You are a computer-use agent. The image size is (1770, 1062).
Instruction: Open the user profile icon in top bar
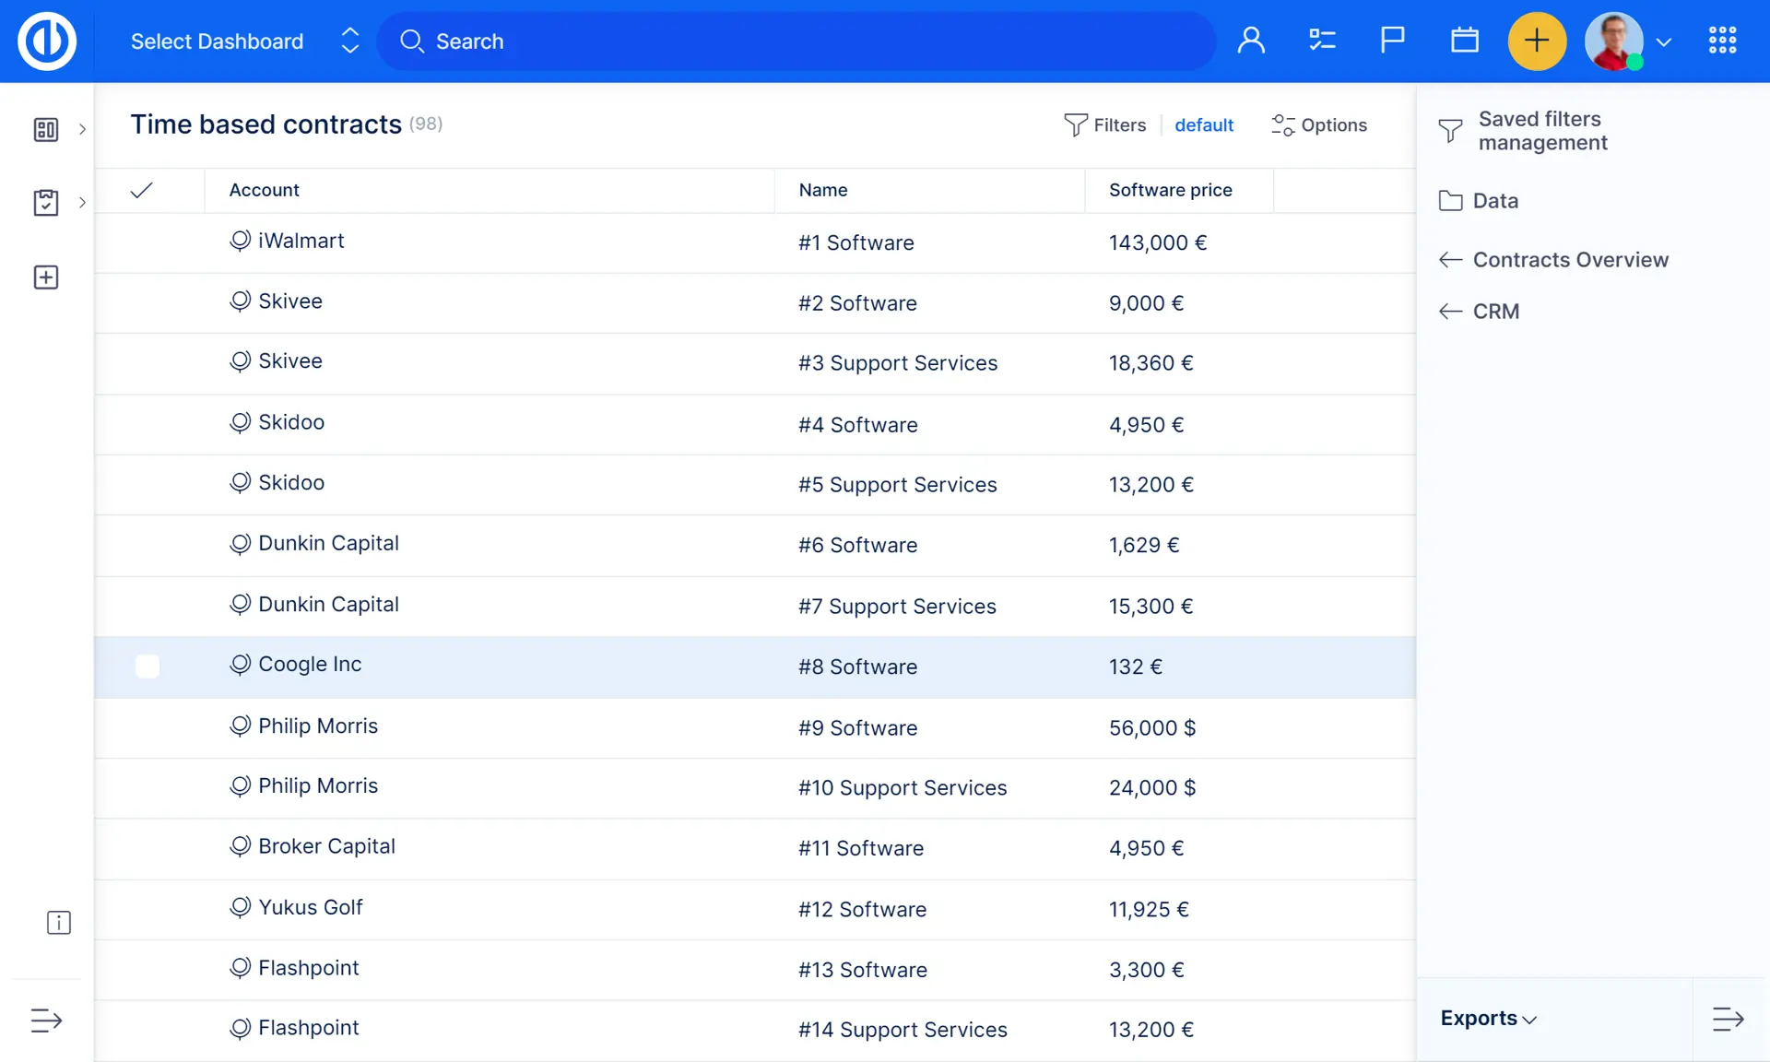point(1251,41)
